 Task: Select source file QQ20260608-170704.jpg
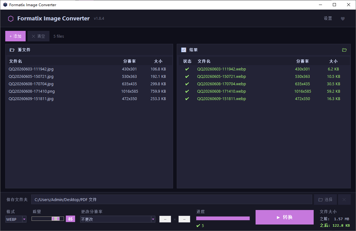click(x=89, y=84)
